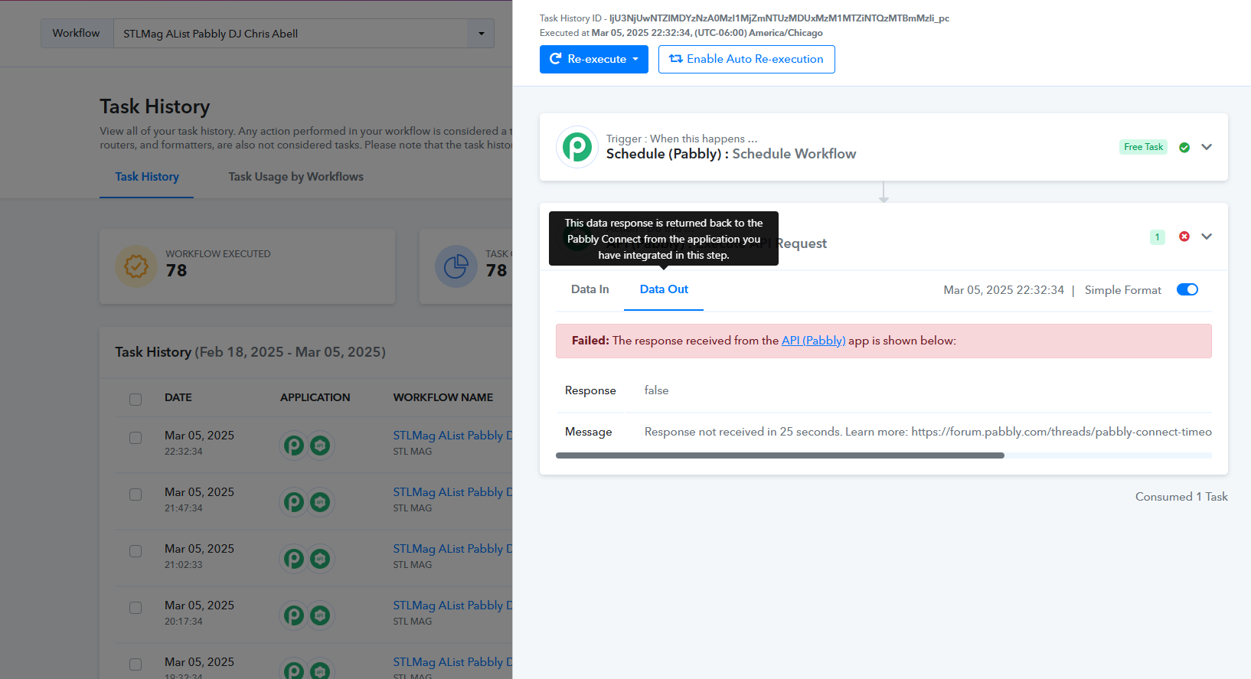The image size is (1251, 679).
Task: Click API app icon in 20:17:34 row
Action: coord(320,615)
